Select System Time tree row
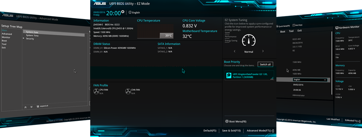 [x=32, y=36]
